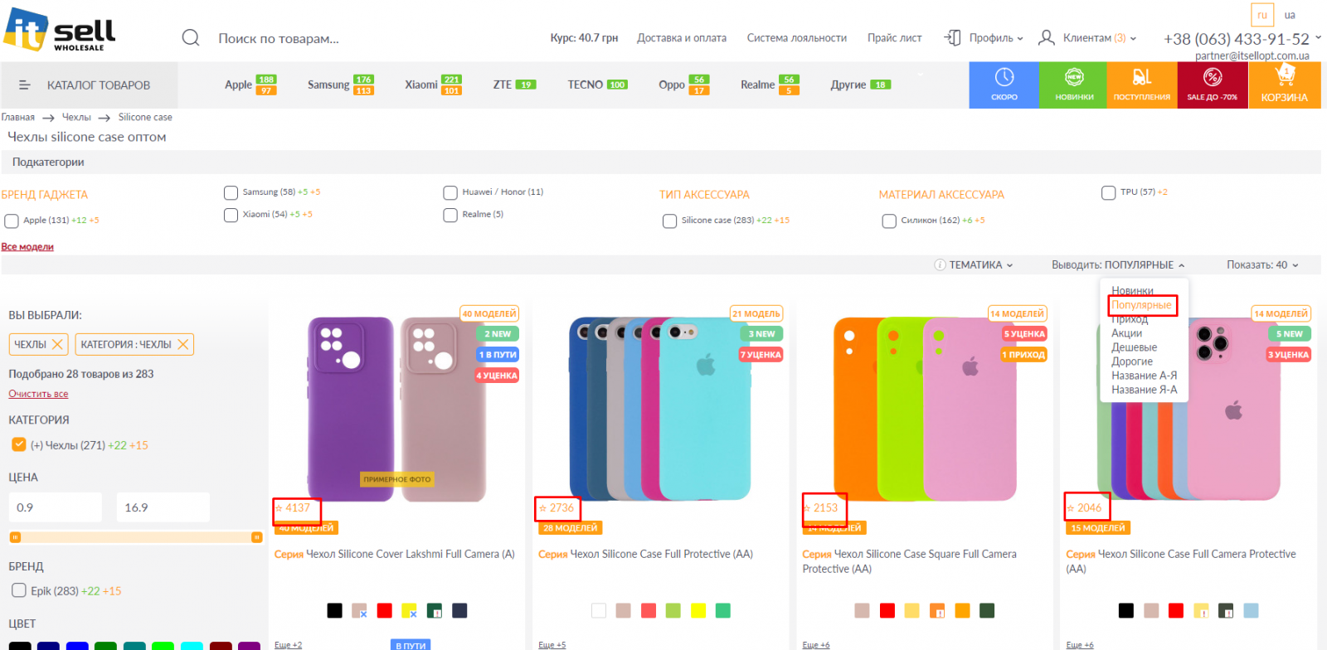Click the search magnifier icon
The image size is (1327, 650).
tap(191, 38)
